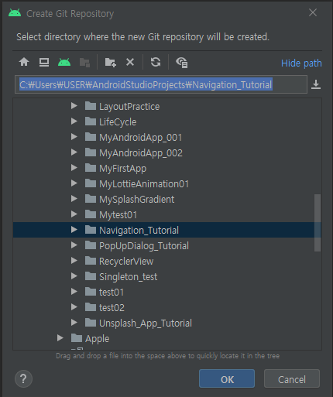Toggle show hidden files and directories

(x=182, y=63)
